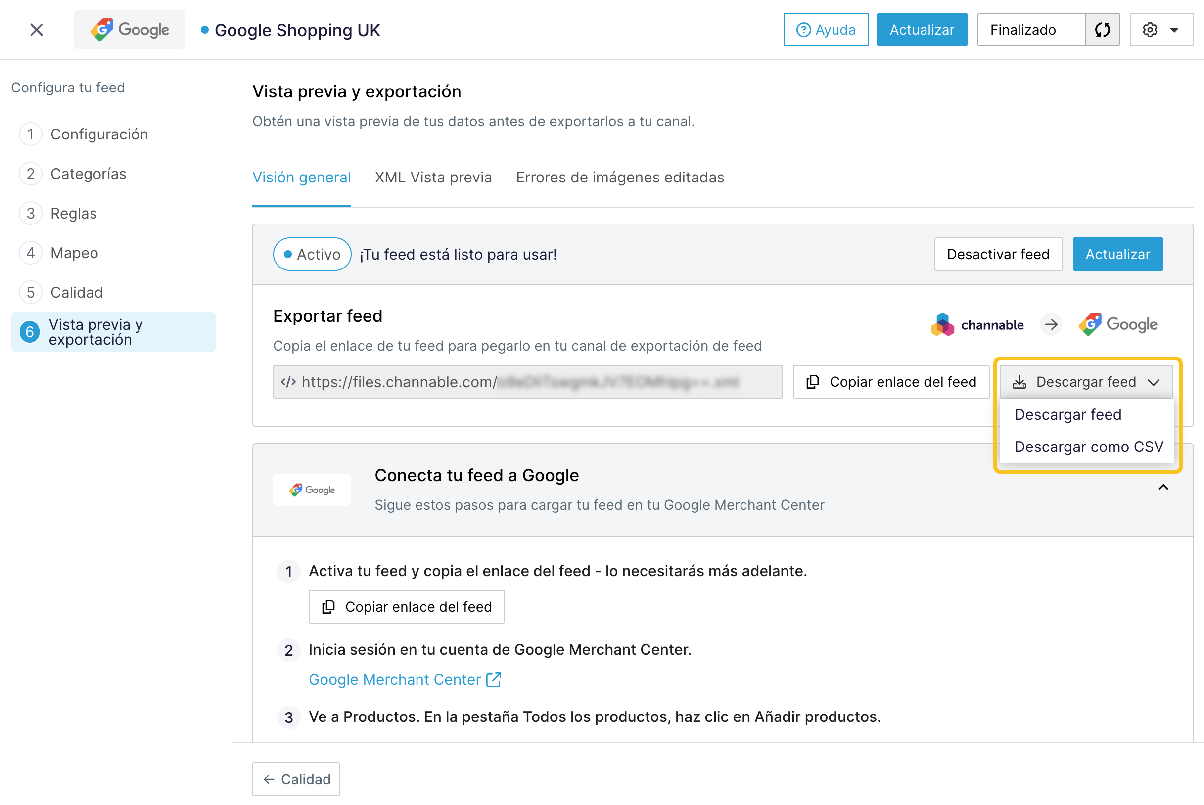The height and width of the screenshot is (805, 1204).
Task: Click the top header Actualizar button
Action: click(922, 30)
